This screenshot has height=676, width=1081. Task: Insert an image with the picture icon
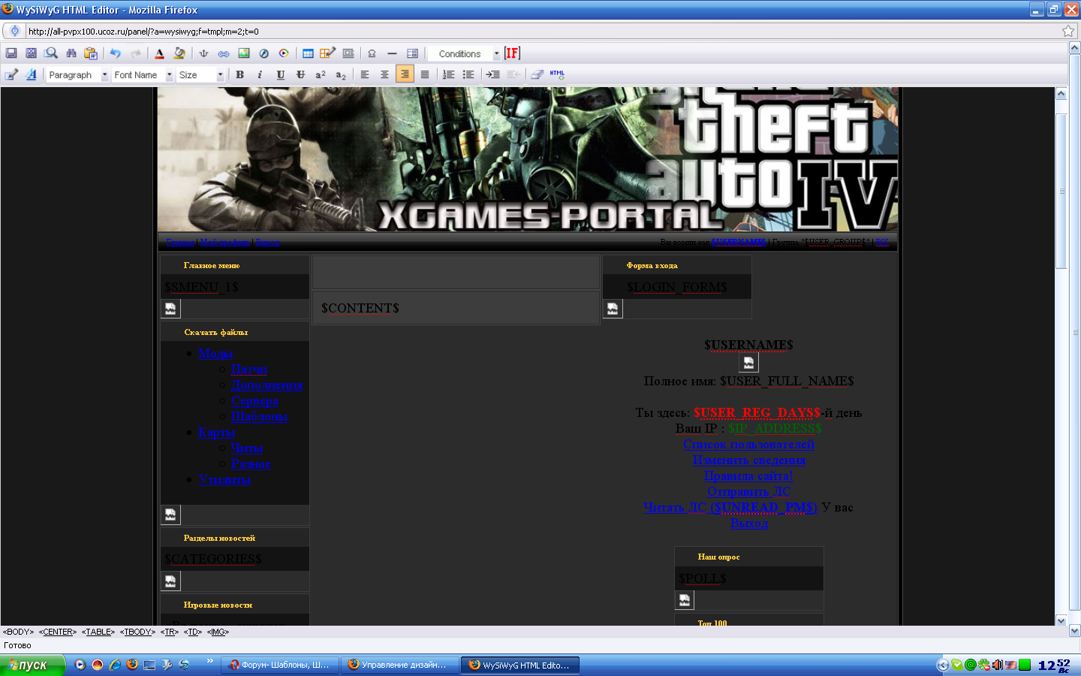click(x=244, y=53)
